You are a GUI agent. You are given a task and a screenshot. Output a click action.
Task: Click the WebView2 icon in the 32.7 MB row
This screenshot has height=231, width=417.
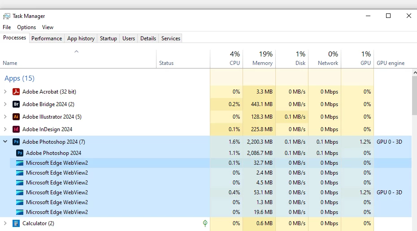[x=20, y=163]
